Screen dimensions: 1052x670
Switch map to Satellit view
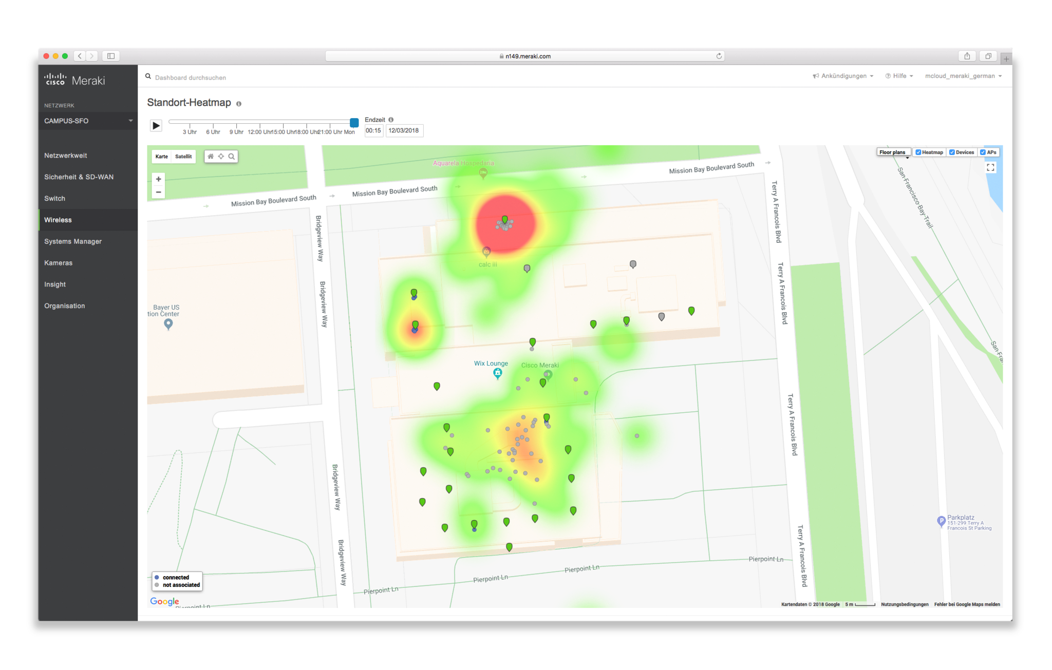pos(183,157)
